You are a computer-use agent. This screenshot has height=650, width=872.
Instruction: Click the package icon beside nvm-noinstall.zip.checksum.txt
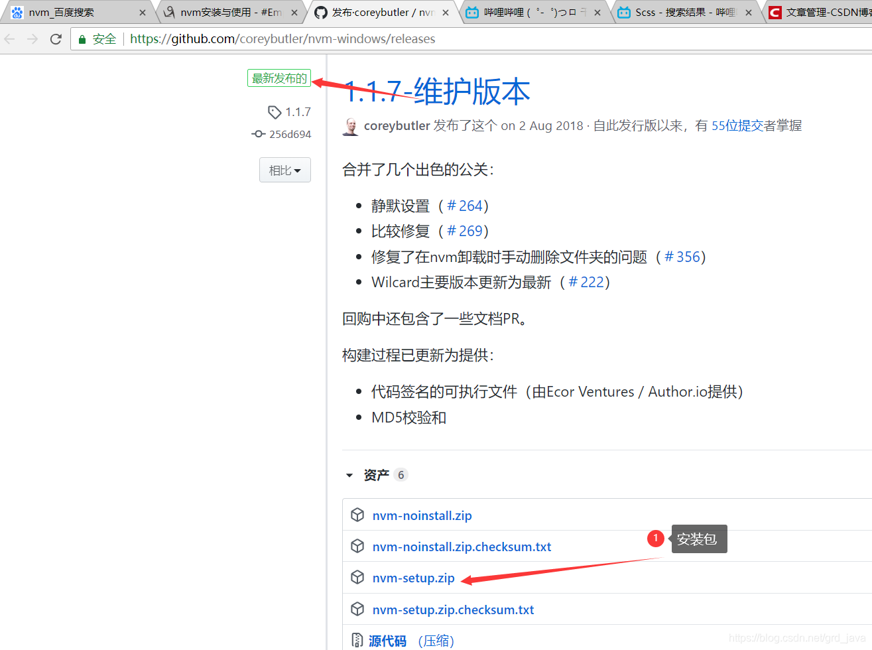click(357, 546)
